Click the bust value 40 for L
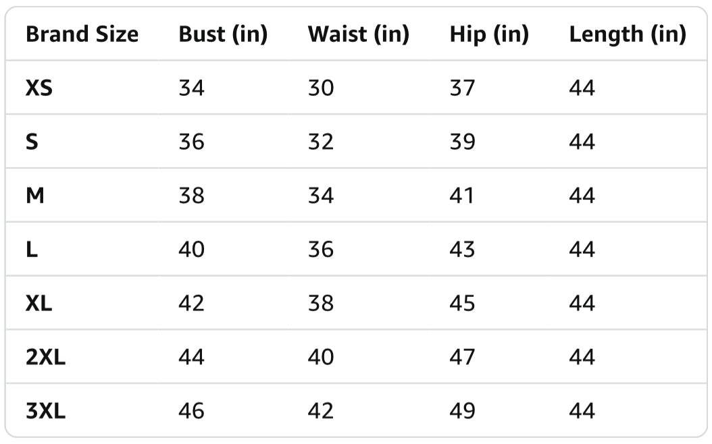The image size is (712, 444). pos(192,250)
